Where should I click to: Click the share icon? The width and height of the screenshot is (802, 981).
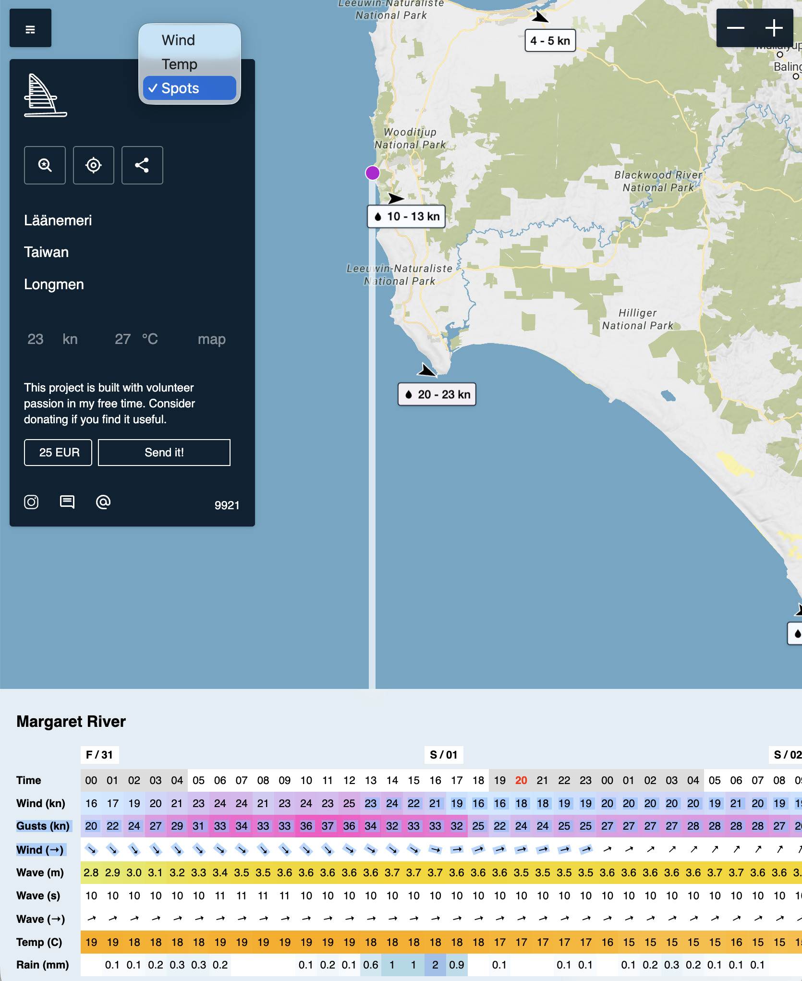coord(142,165)
